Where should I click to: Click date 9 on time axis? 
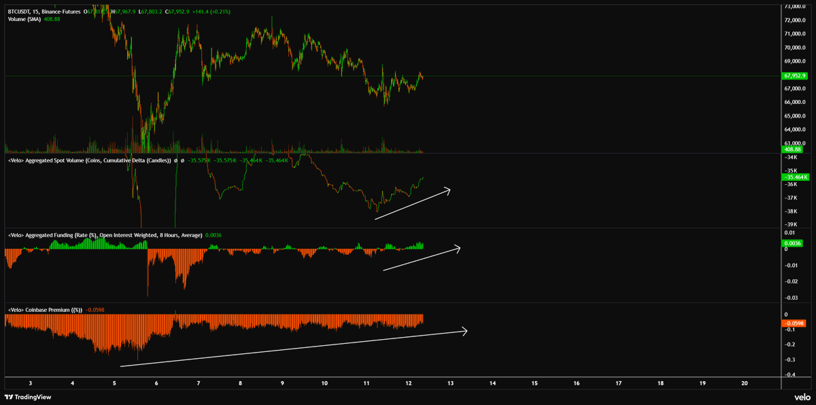pyautogui.click(x=282, y=383)
